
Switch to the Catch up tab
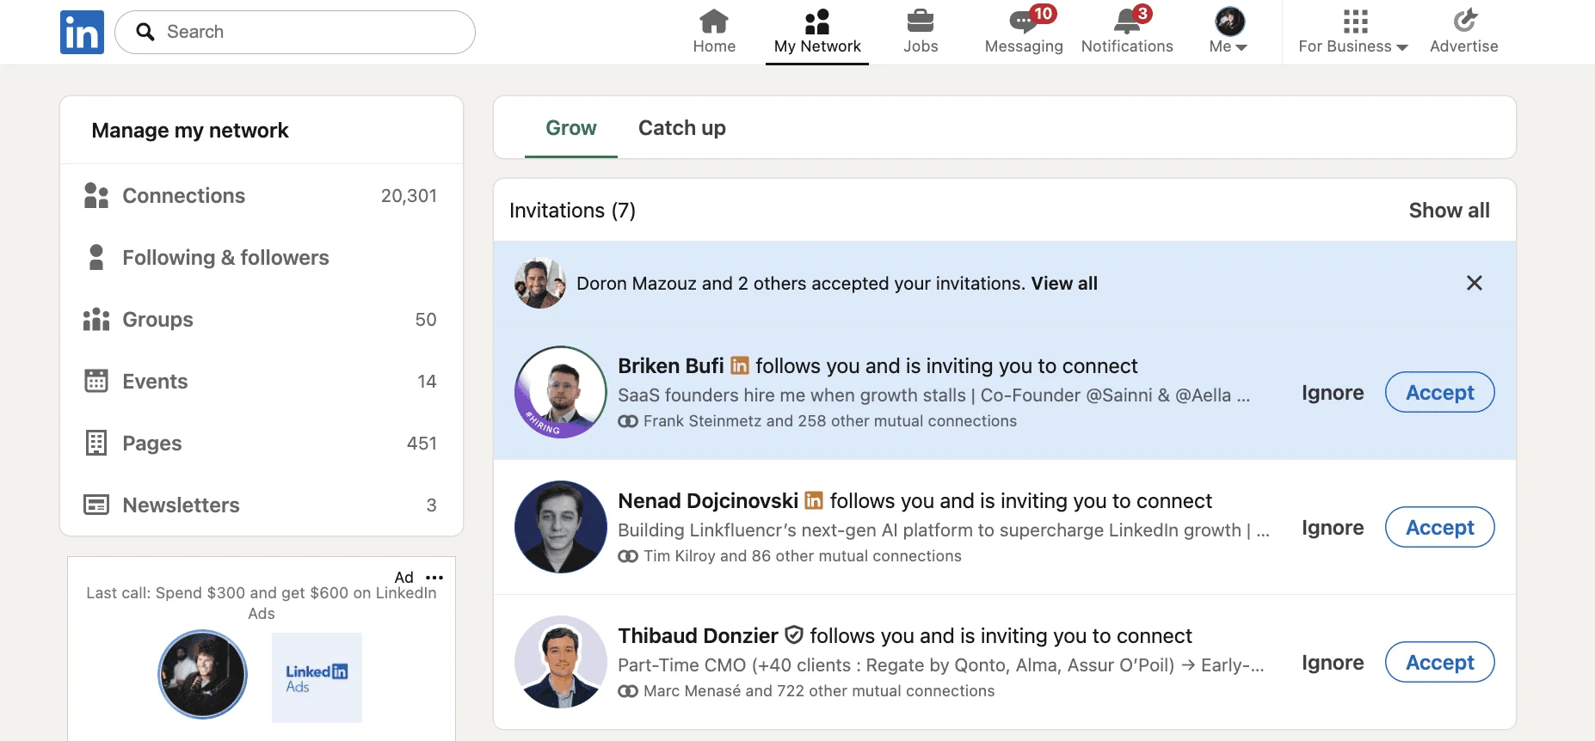tap(681, 128)
